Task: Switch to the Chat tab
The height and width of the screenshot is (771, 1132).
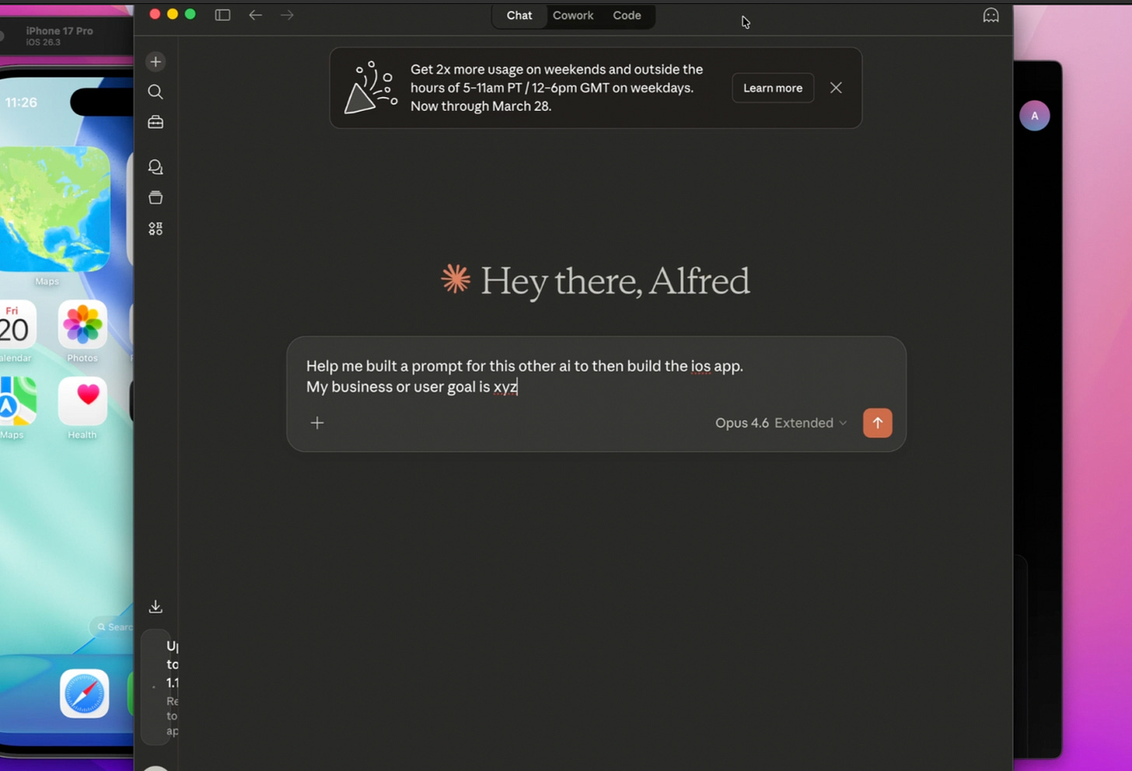Action: 519,16
